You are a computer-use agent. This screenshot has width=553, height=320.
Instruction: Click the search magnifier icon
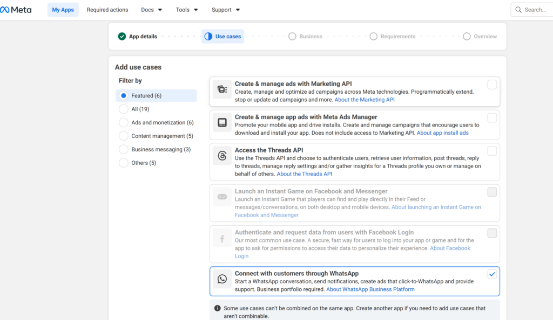pyautogui.click(x=518, y=10)
